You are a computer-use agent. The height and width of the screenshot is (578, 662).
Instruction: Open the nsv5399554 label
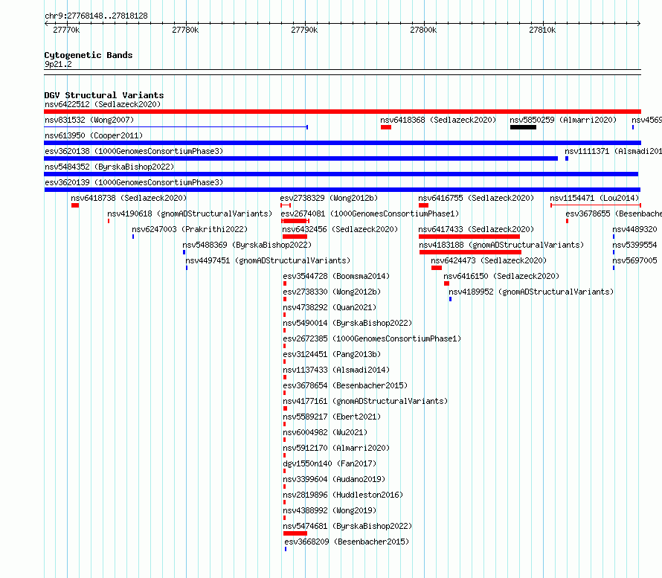tap(635, 245)
